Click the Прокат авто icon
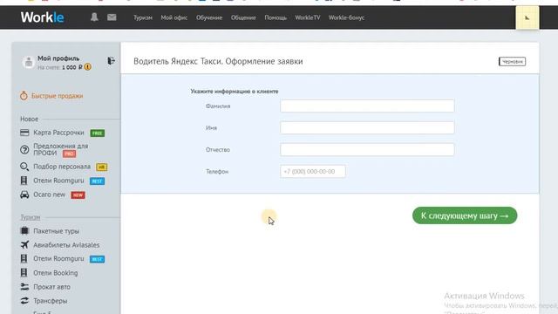 point(24,287)
